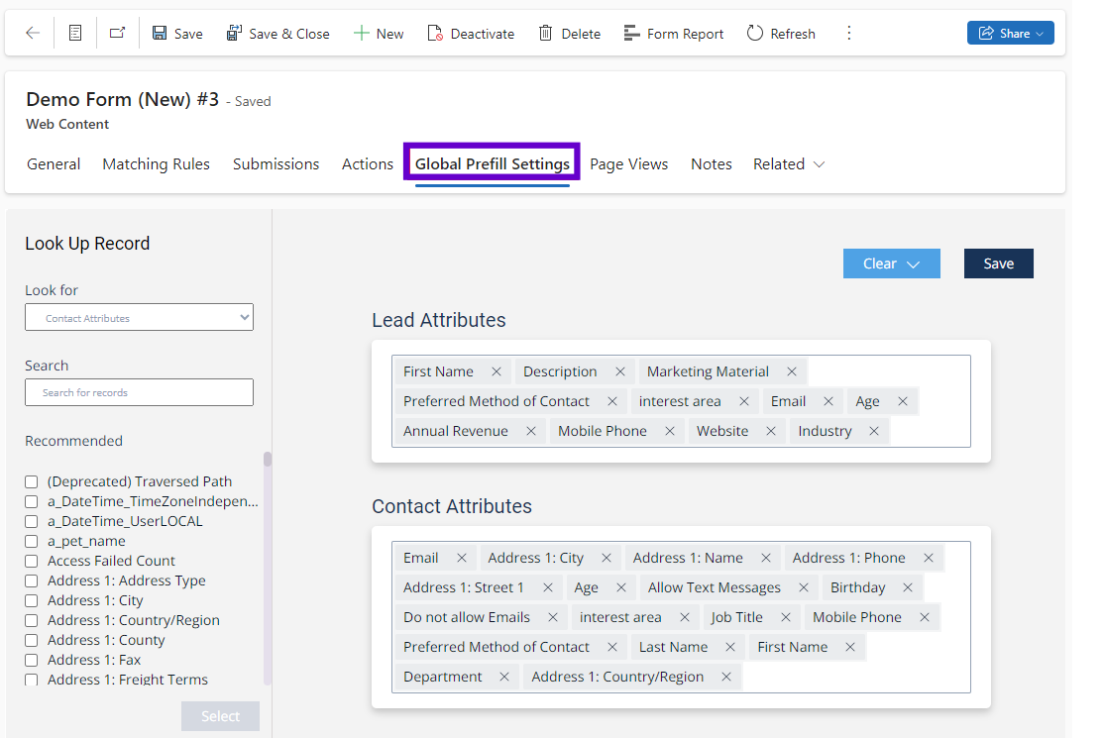Remove Lead Preferred Method of Contact tag
This screenshot has width=1103, height=738.
612,401
